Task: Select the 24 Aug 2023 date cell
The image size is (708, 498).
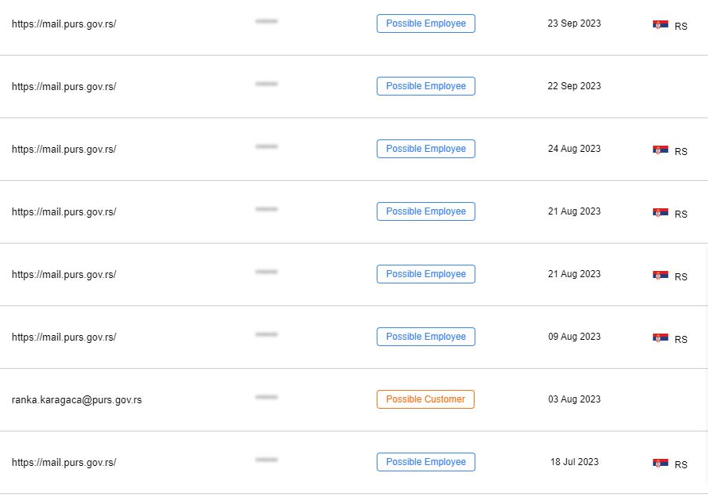Action: pyautogui.click(x=574, y=149)
